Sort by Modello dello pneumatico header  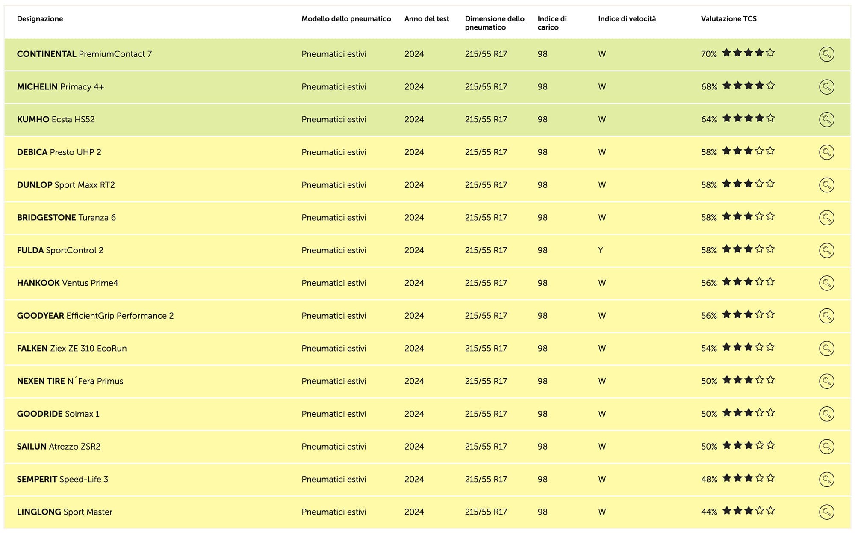point(346,19)
